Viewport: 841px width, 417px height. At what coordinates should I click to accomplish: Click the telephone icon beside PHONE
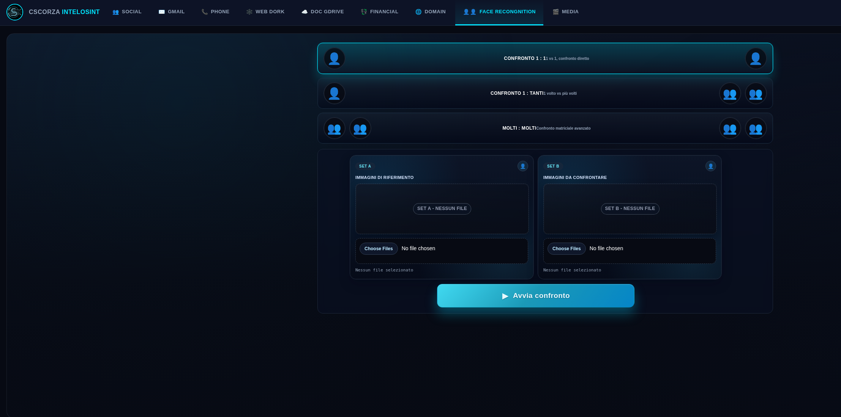[205, 12]
